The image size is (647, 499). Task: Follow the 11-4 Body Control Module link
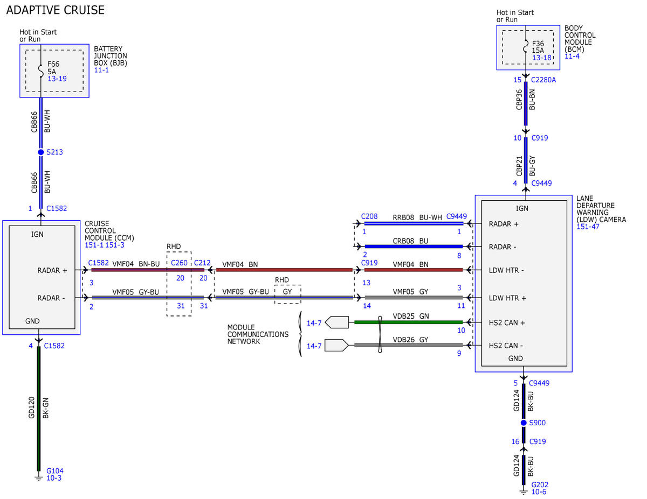(573, 56)
